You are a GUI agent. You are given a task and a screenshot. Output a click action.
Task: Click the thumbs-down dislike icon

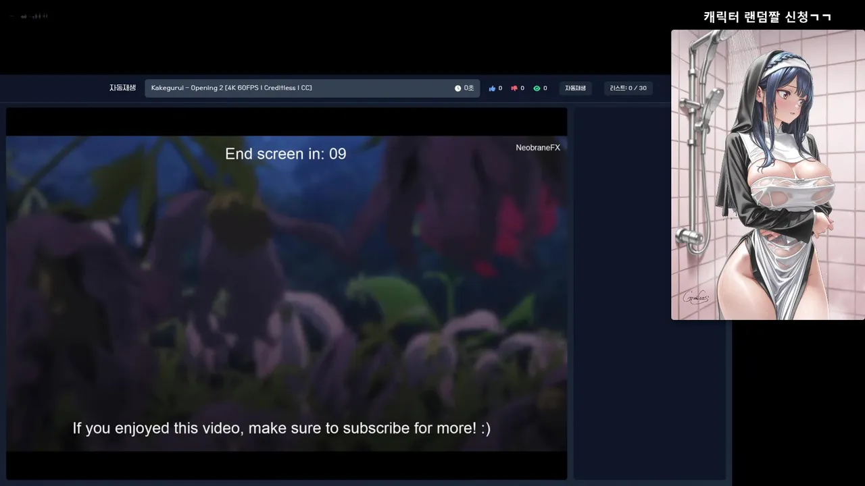pos(514,88)
